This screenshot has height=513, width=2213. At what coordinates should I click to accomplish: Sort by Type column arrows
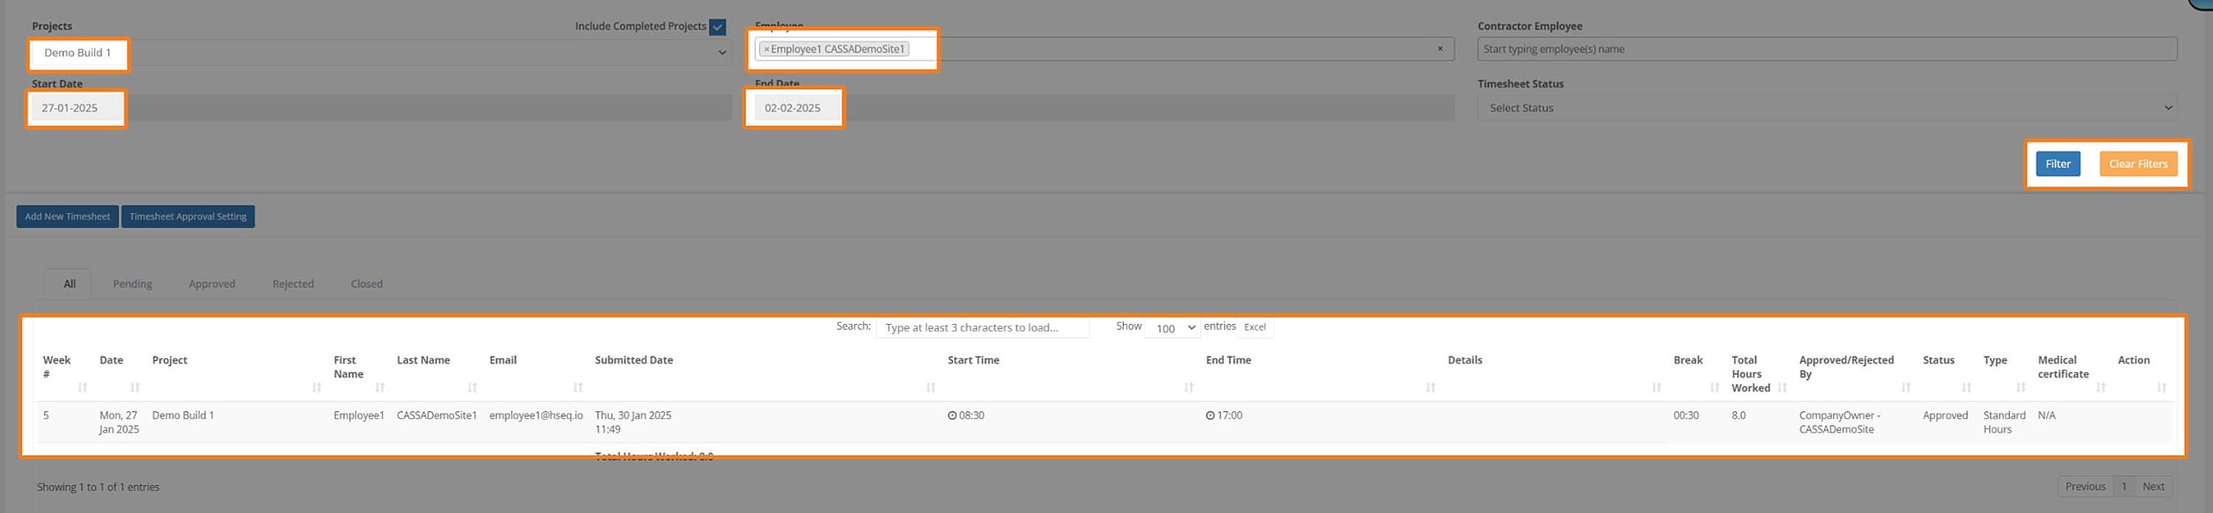click(2020, 388)
